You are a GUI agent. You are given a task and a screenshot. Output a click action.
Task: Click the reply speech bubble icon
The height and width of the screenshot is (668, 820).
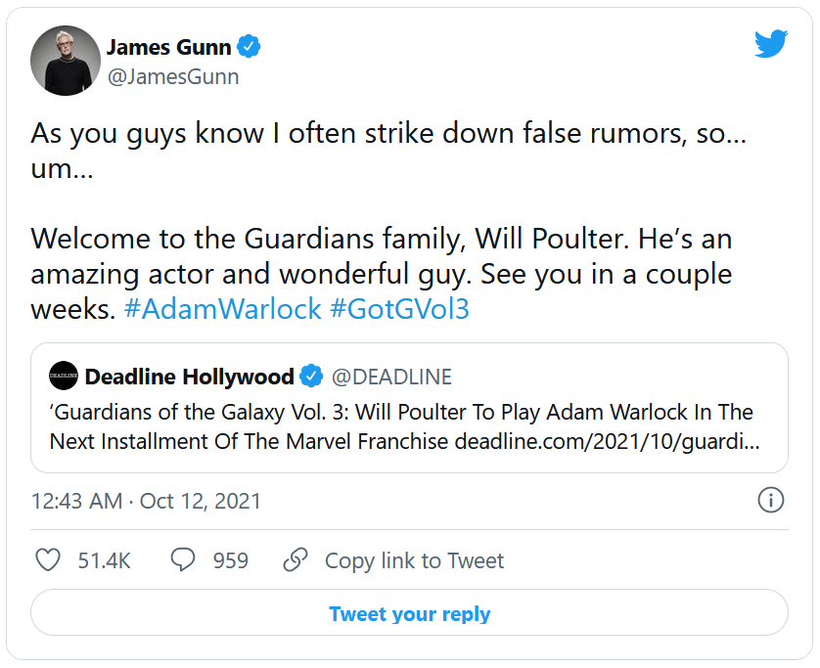[183, 560]
